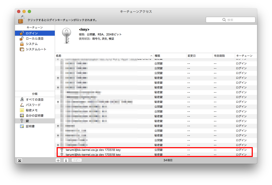Sort list by 名前 column header

104,56
